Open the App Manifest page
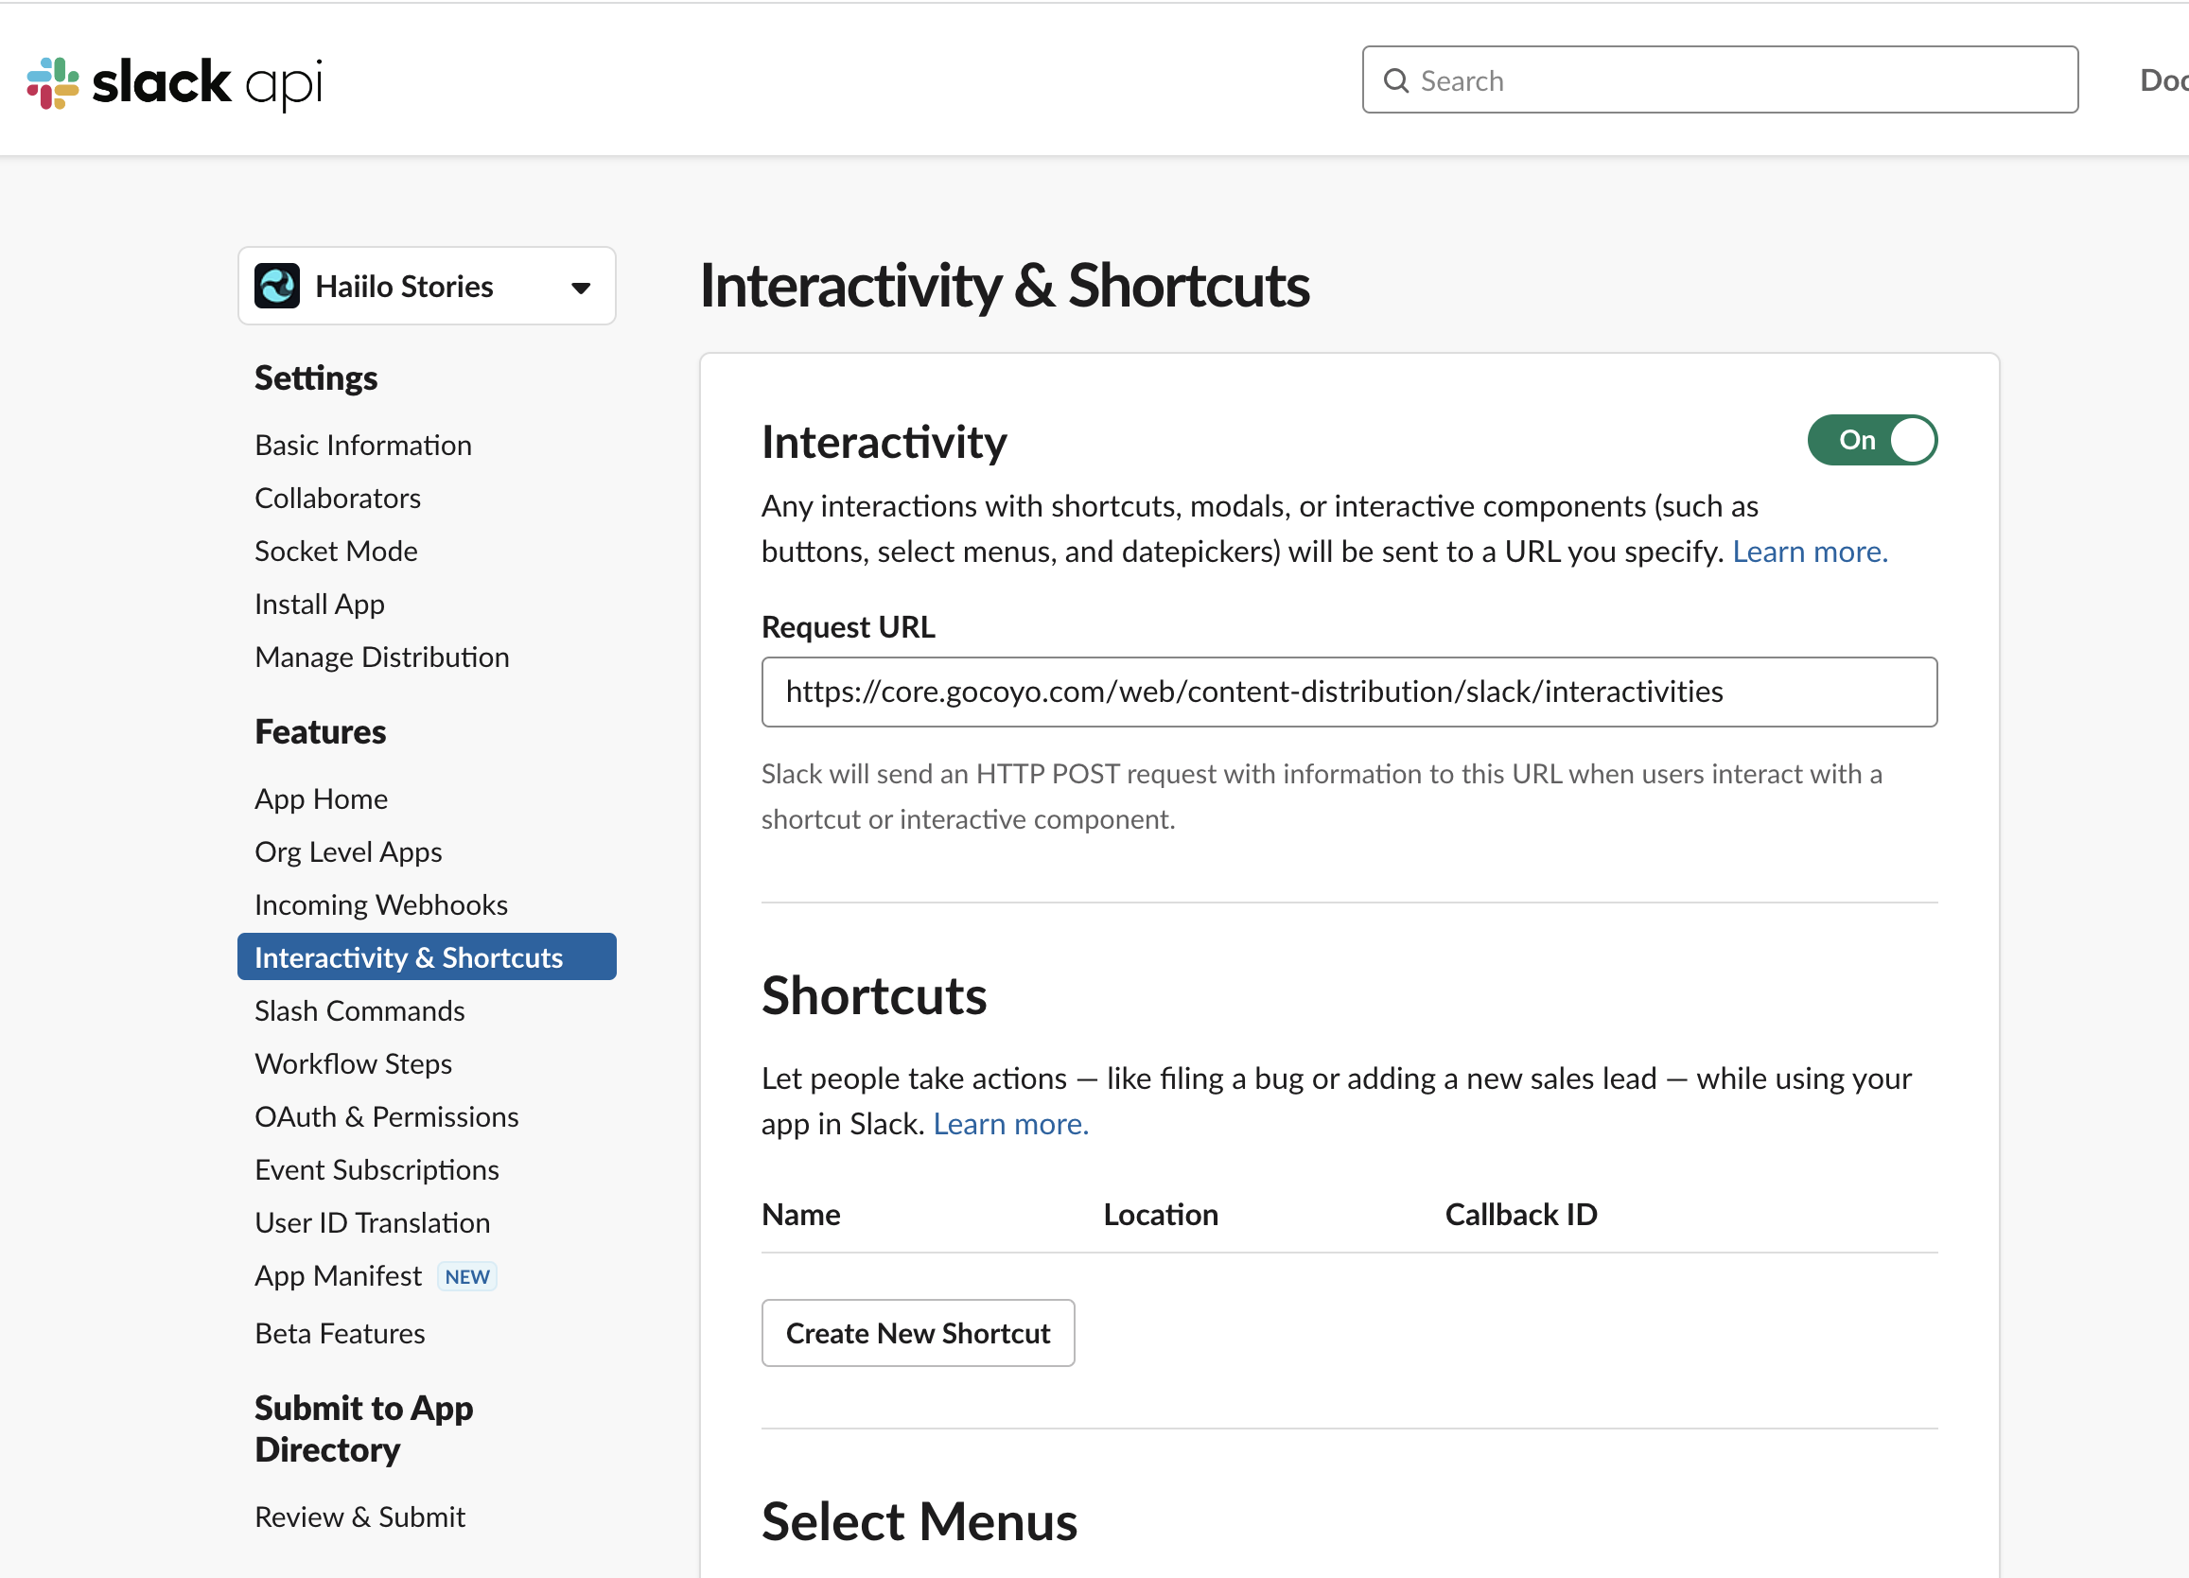 click(339, 1275)
